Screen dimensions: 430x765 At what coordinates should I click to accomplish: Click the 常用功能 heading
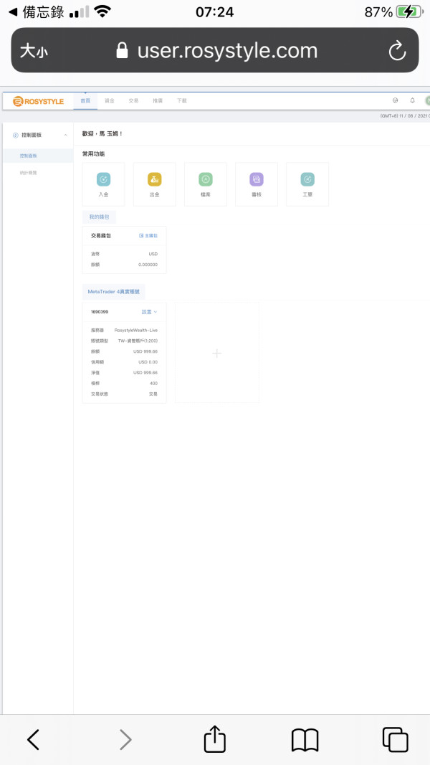coord(94,153)
